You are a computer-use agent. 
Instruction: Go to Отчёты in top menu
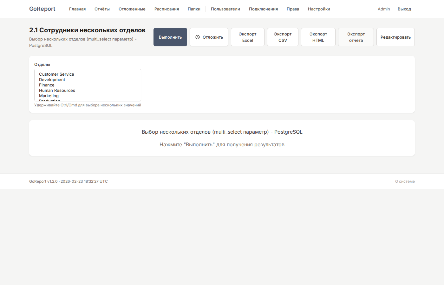click(102, 9)
